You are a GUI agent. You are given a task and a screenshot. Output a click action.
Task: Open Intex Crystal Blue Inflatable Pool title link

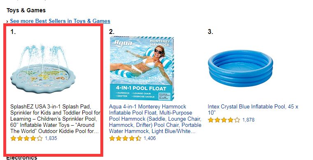pos(253,109)
